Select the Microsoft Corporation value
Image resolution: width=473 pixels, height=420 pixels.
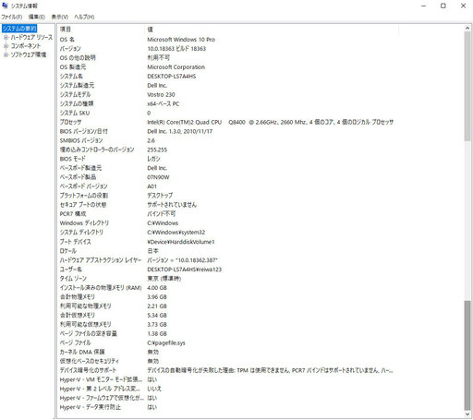pos(176,67)
